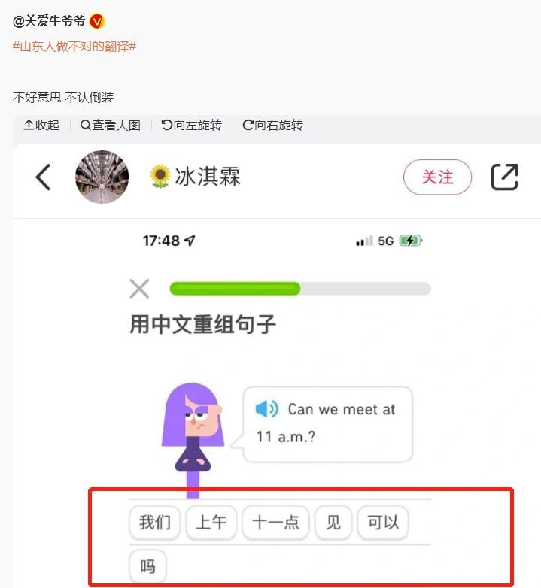Click the sunflower emoji before 冰淇霖
Screen dimensions: 541x588
pos(160,176)
